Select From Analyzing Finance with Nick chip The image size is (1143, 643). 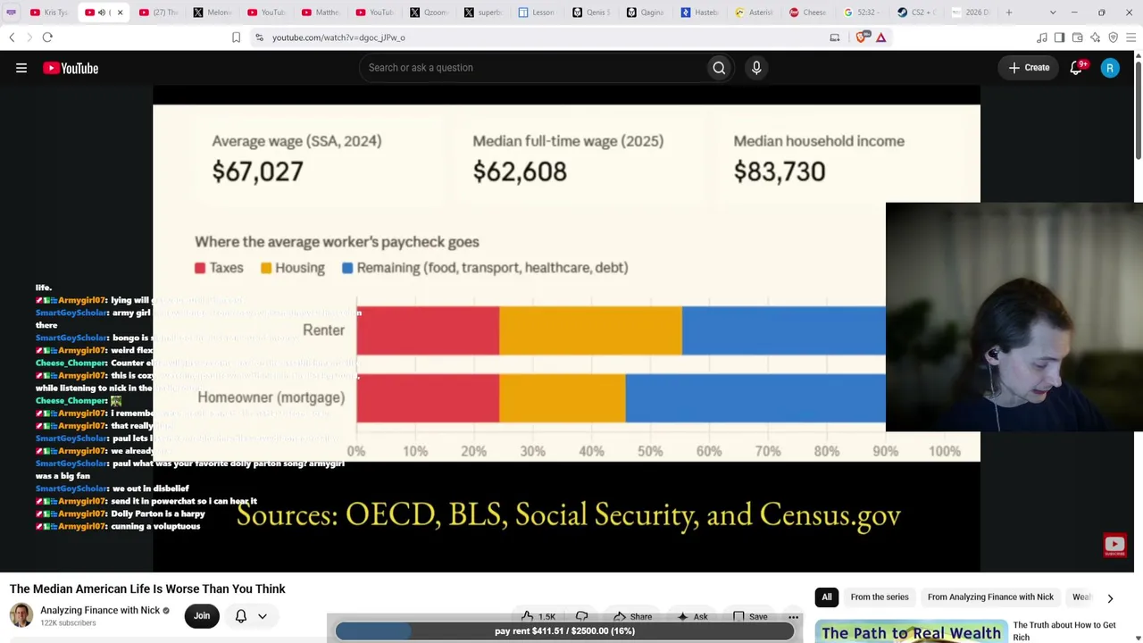coord(990,597)
